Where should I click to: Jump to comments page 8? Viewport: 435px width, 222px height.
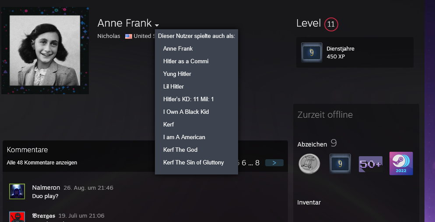coord(257,163)
